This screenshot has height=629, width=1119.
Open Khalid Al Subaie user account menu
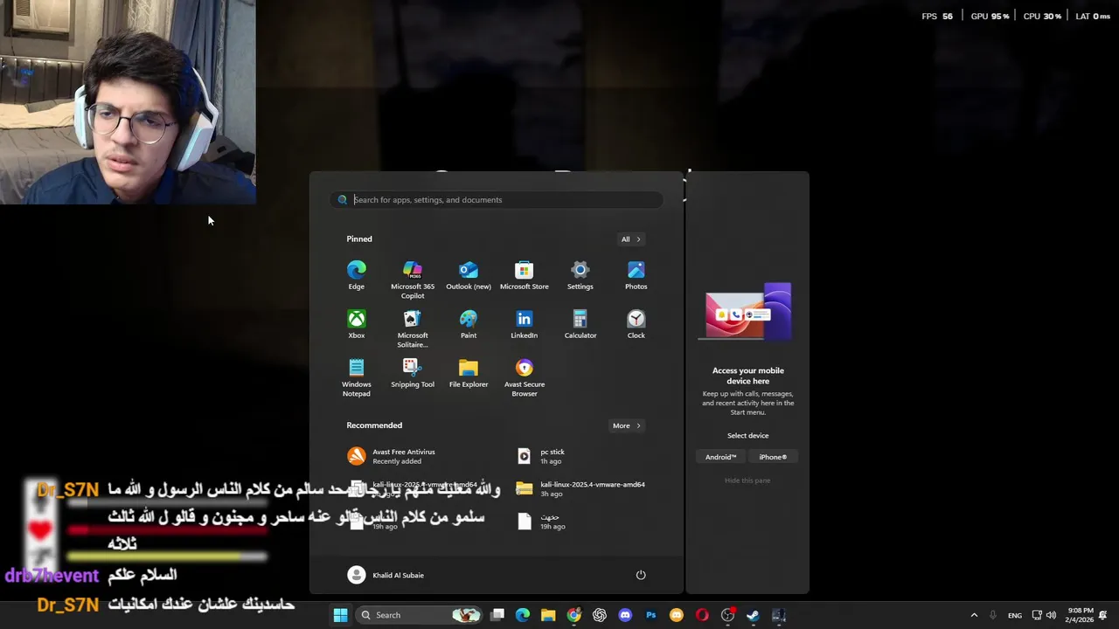tap(386, 575)
